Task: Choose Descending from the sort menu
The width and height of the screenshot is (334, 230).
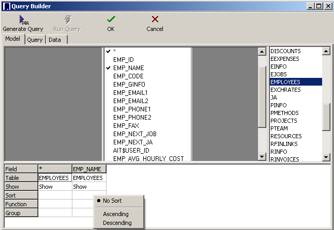Action: (117, 223)
